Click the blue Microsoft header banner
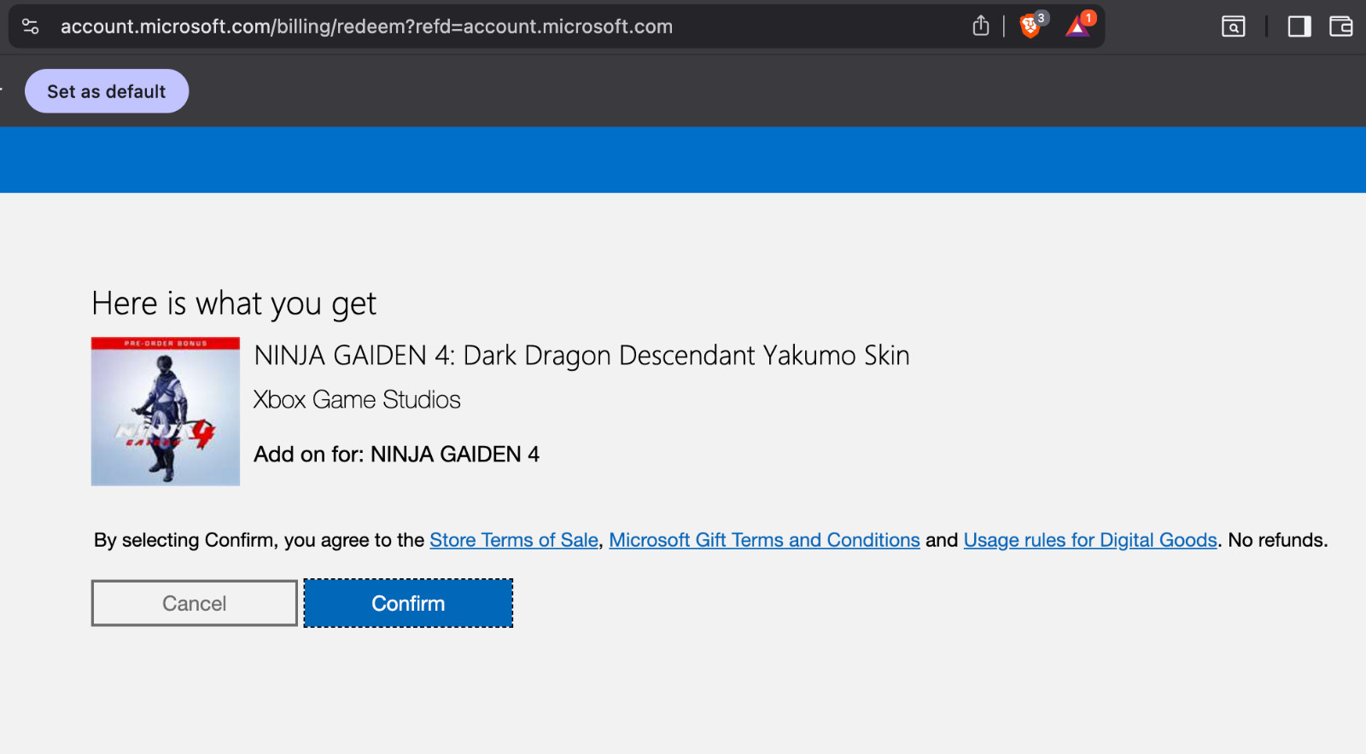Viewport: 1366px width, 754px height. click(x=683, y=159)
